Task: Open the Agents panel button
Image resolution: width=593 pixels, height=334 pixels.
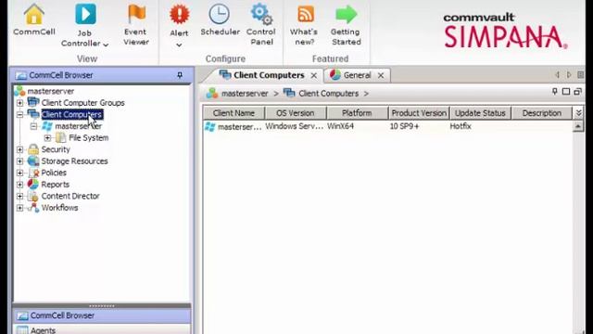Action: (102, 329)
